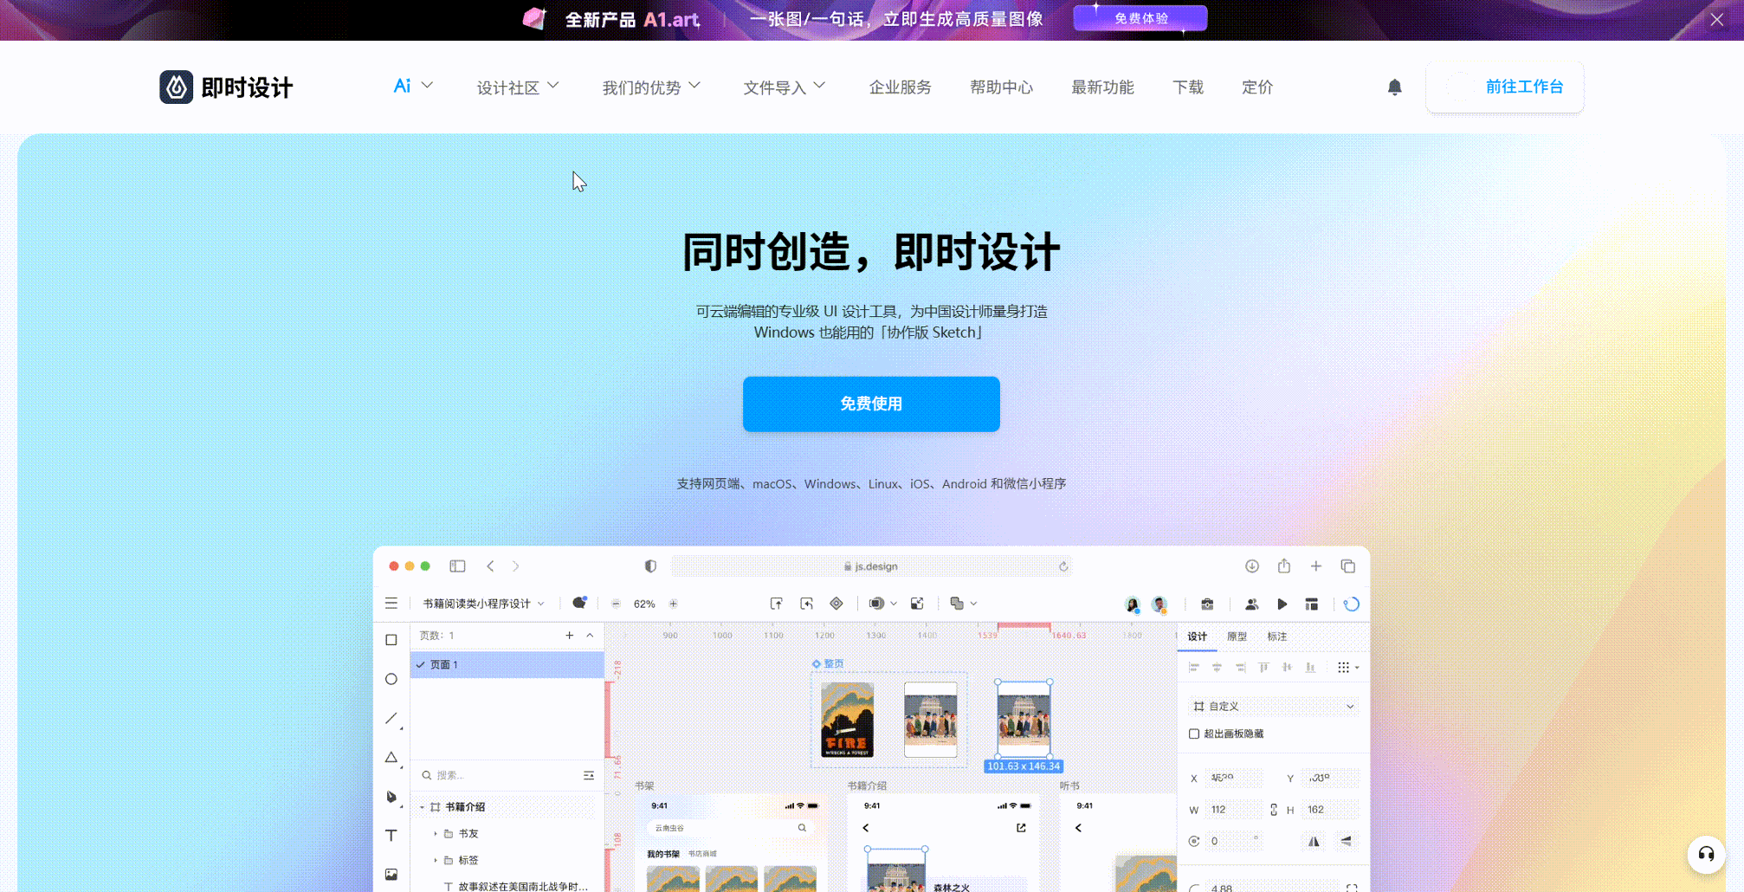This screenshot has height=892, width=1744.
Task: Click the add page plus icon next to 页数
Action: tap(569, 636)
